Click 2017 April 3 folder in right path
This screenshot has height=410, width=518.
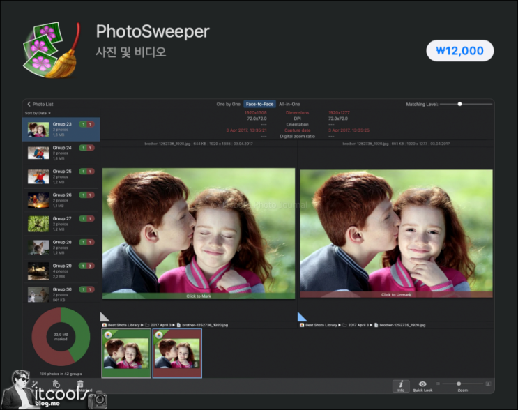click(357, 325)
